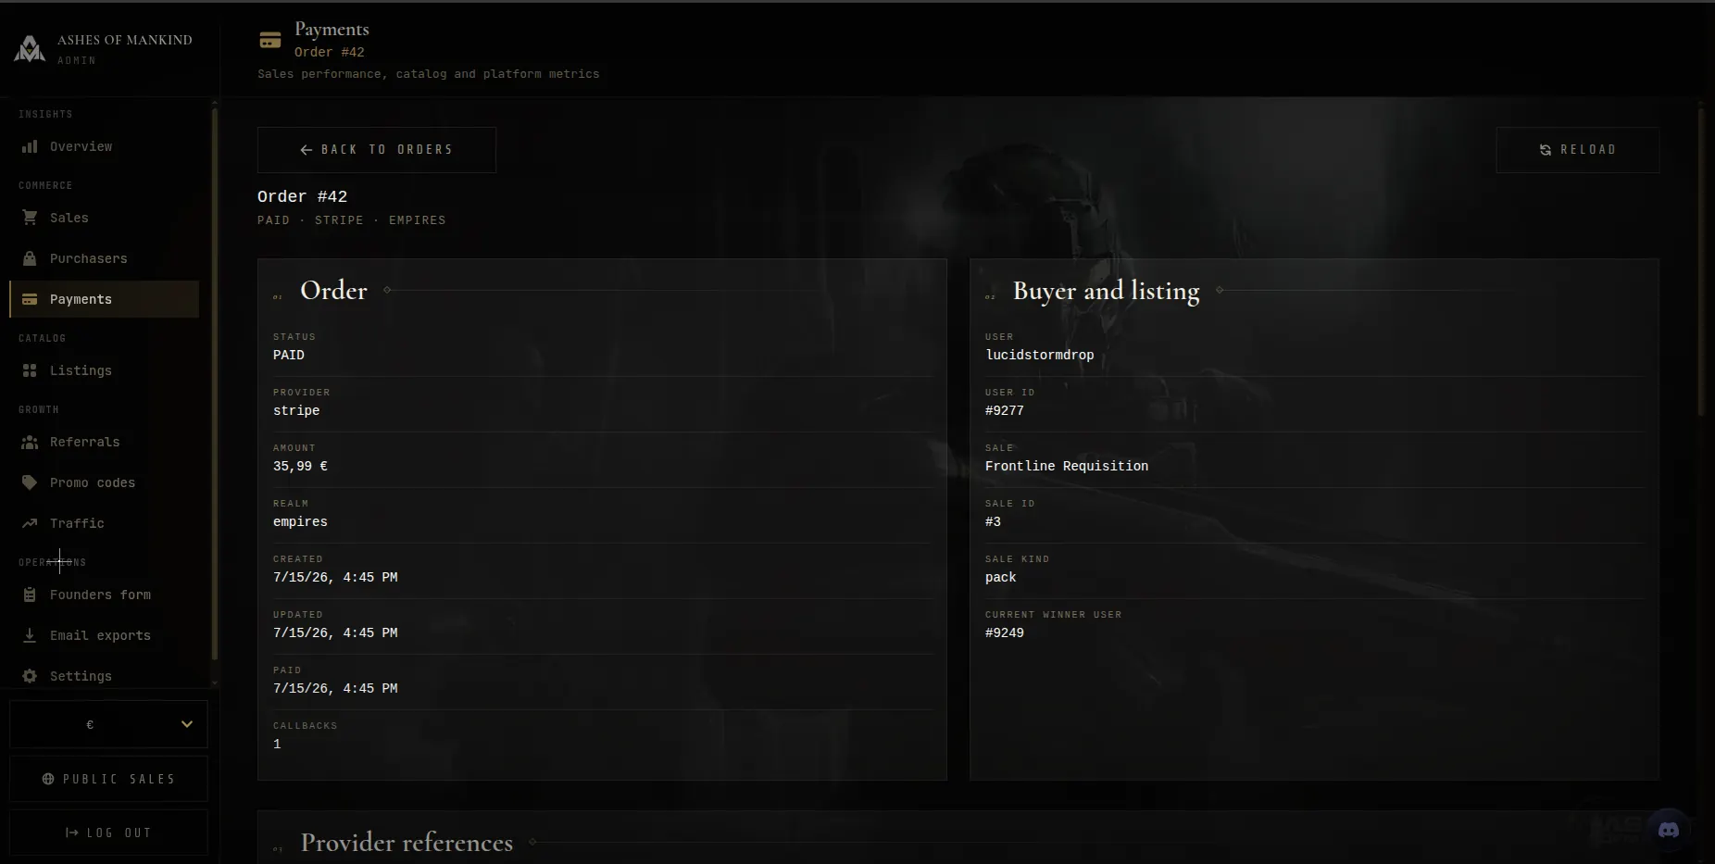Click the Back to Orders button
Image resolution: width=1715 pixels, height=864 pixels.
(377, 150)
